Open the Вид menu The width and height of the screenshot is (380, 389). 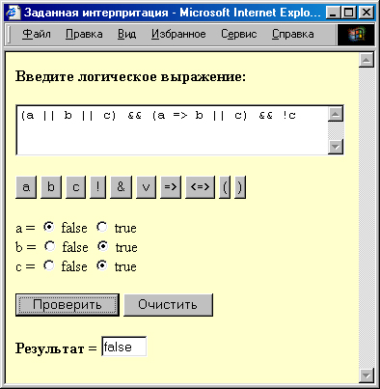click(x=126, y=34)
